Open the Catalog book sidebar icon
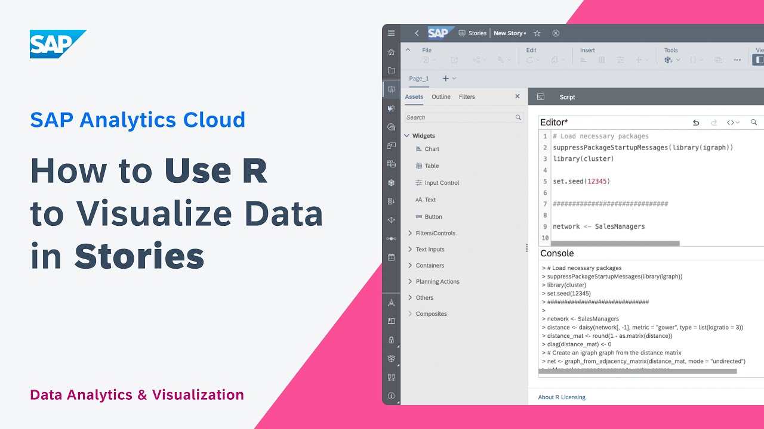The image size is (764, 429). [x=391, y=321]
